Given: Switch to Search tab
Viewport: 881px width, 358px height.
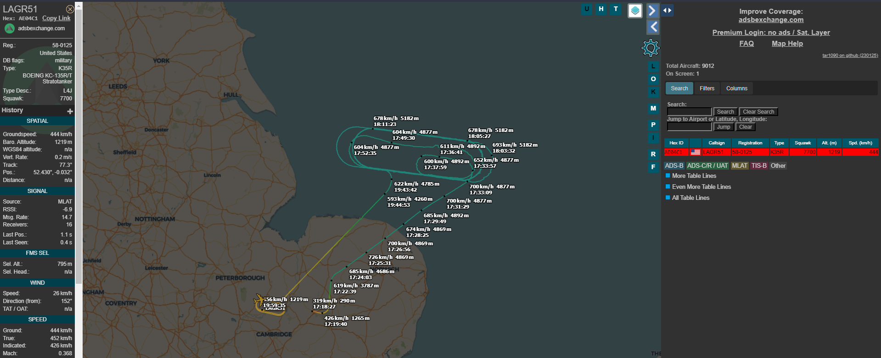Looking at the screenshot, I should coord(679,88).
